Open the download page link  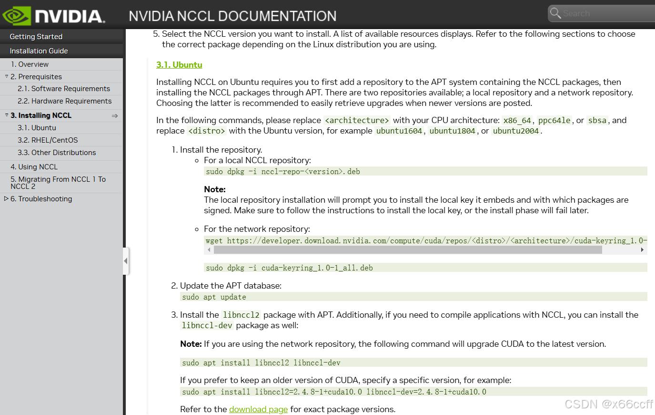pos(258,409)
